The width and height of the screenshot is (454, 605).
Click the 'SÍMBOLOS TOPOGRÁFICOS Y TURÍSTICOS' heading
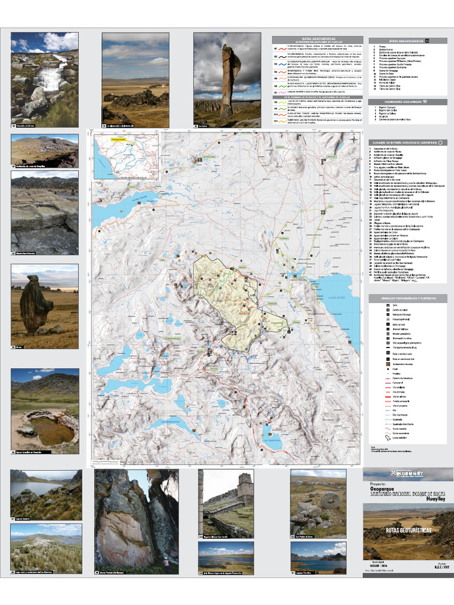[x=408, y=298]
